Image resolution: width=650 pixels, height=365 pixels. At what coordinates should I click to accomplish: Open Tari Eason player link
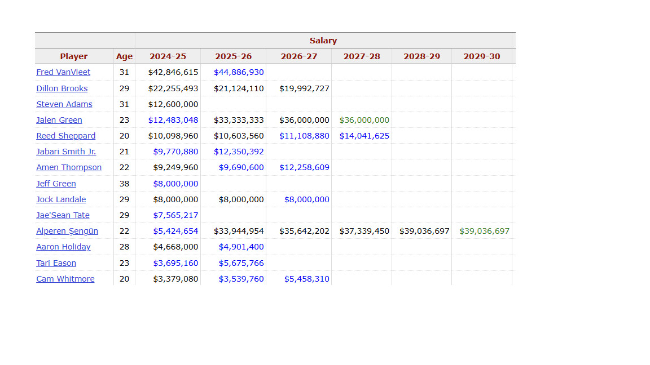[x=56, y=263]
